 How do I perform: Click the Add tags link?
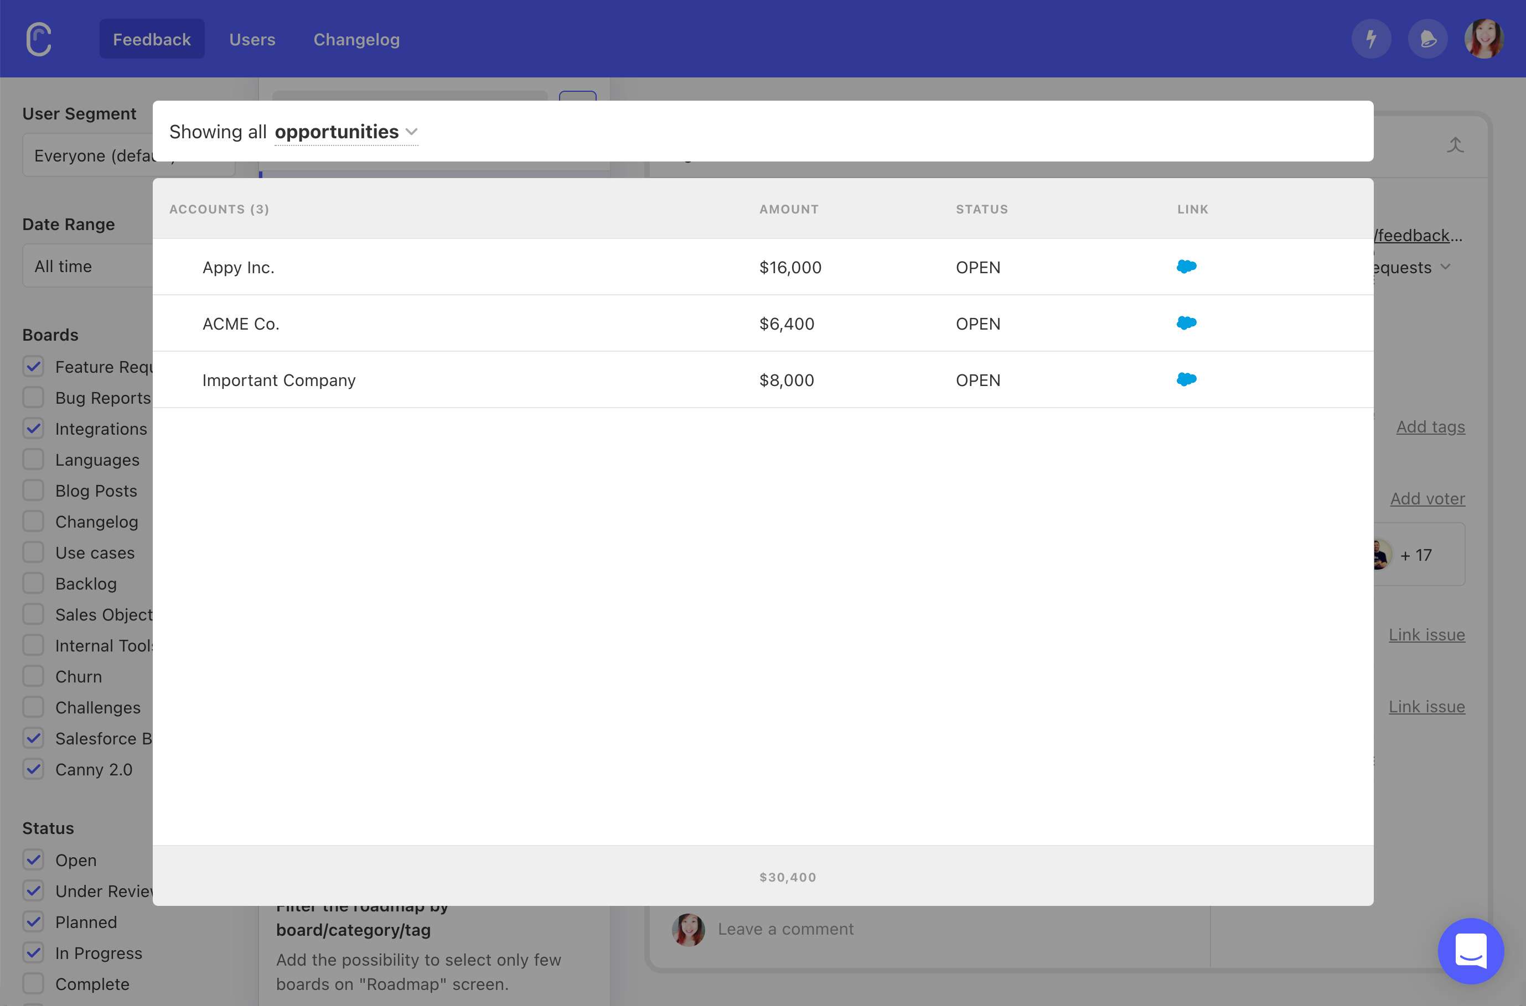pos(1430,426)
